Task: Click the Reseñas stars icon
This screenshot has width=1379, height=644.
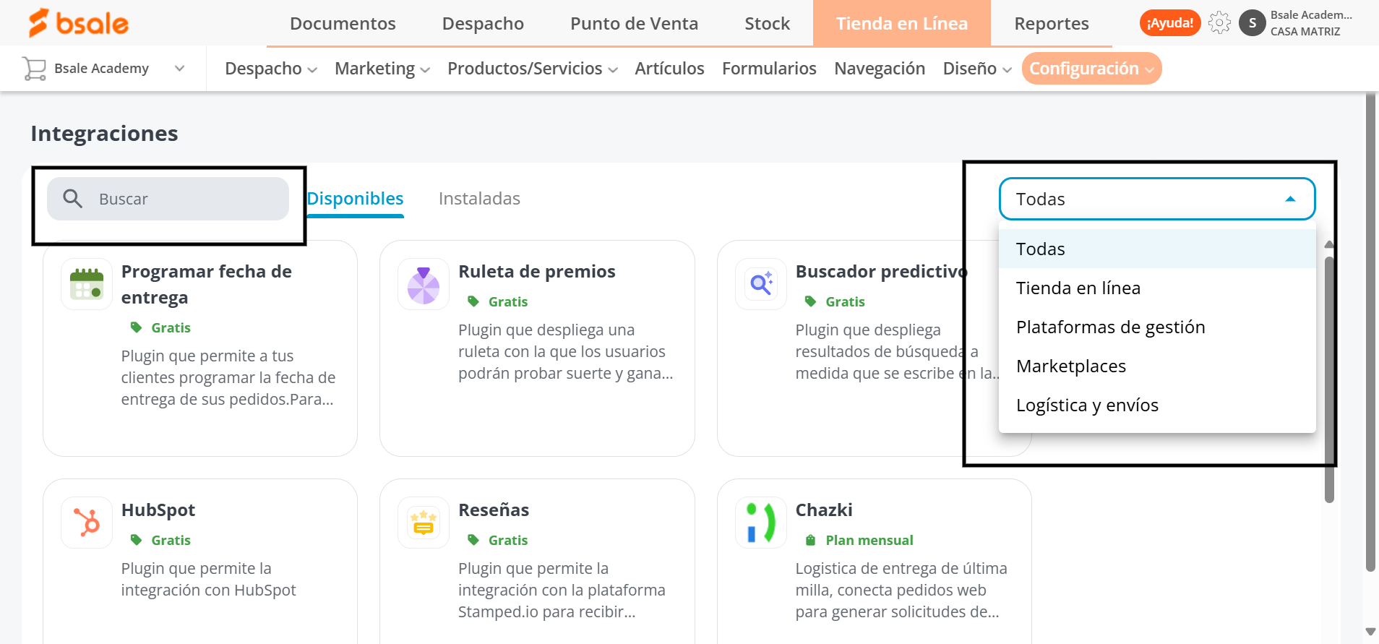Action: pos(424,523)
